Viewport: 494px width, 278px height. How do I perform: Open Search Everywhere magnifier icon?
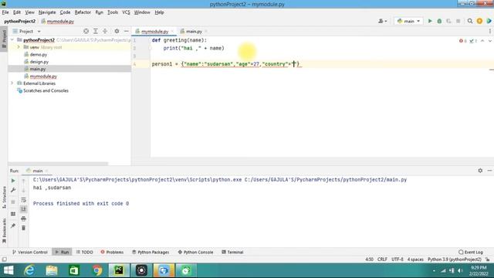(x=470, y=21)
